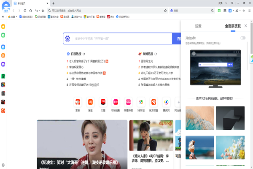Open the yellow star sidebar icon
Screen dimensions: 253x169
pos(3,26)
